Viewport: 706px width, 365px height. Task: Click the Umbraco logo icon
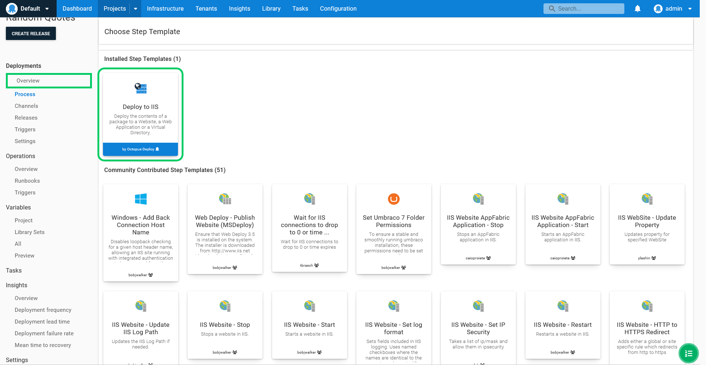tap(394, 199)
